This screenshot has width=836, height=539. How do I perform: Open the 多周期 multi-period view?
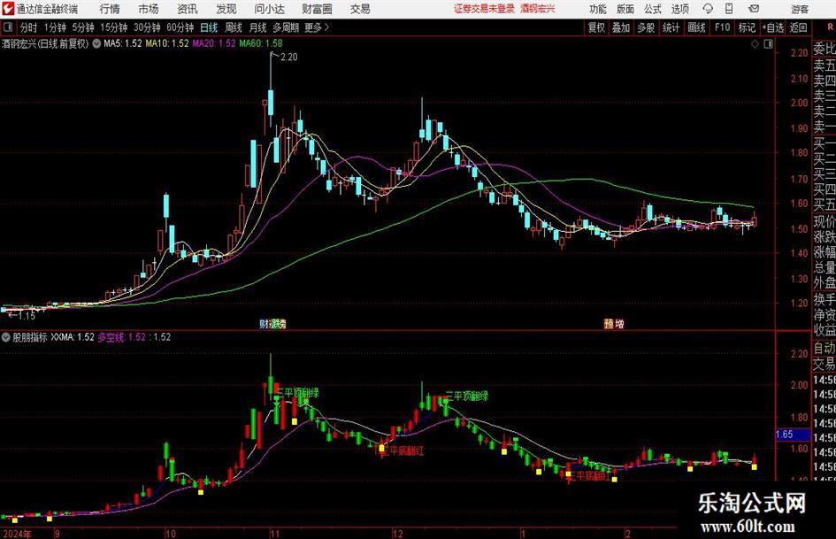(286, 27)
